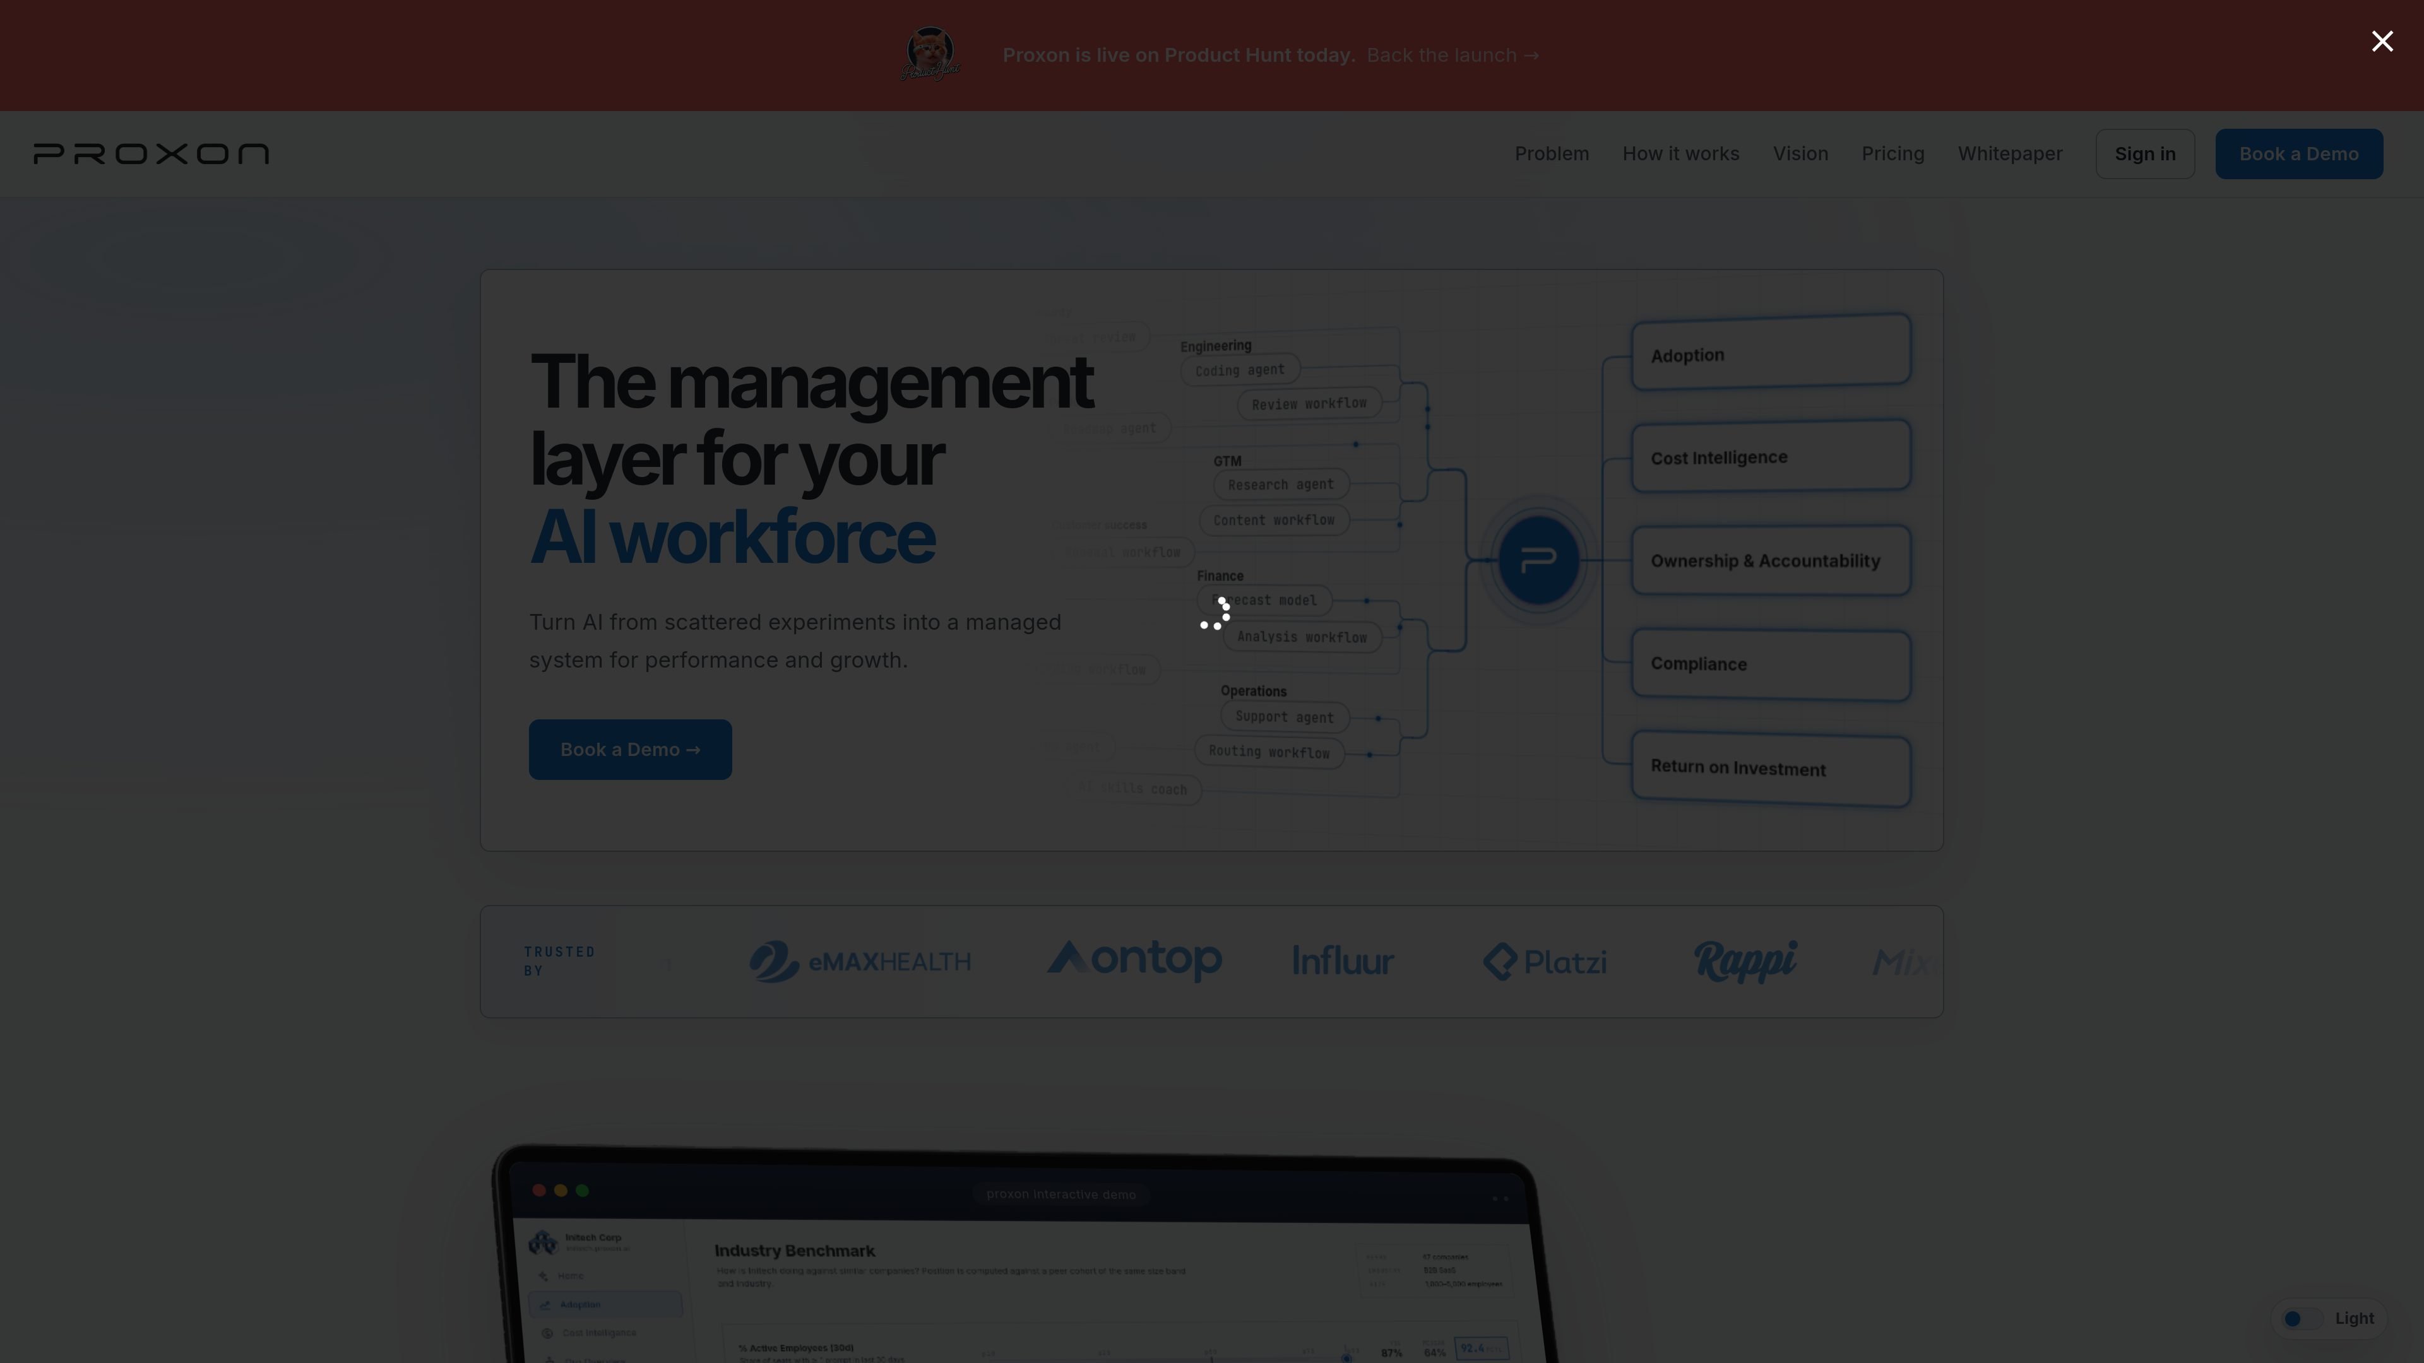Click the Research agent pill

coord(1281,485)
